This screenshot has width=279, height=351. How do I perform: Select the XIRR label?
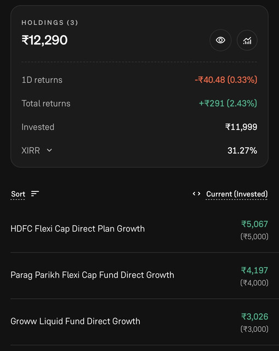[31, 150]
